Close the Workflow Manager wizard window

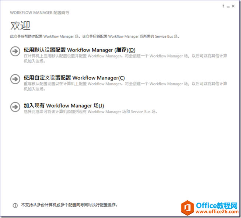click(x=233, y=6)
